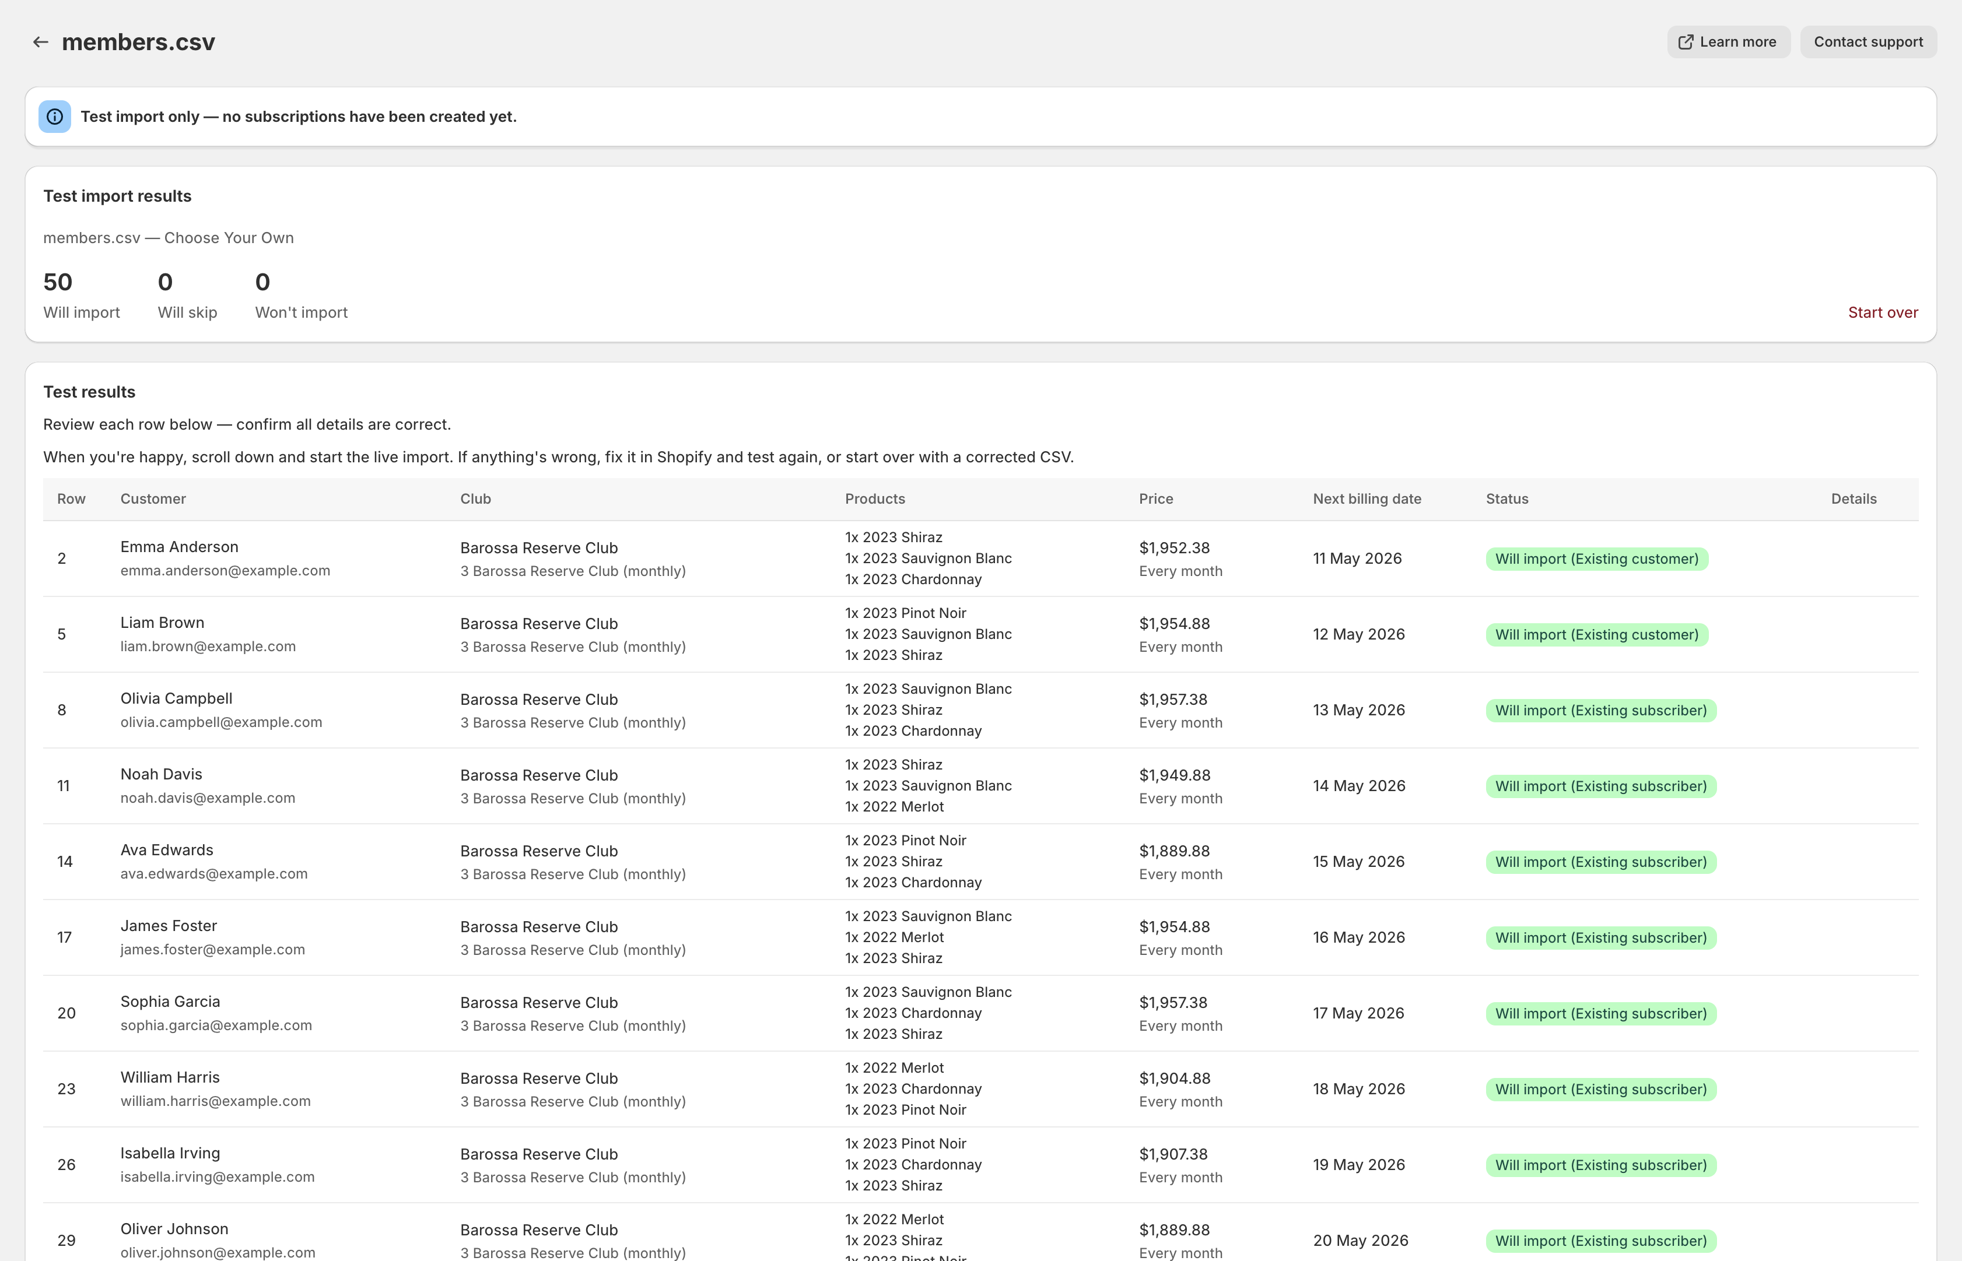Click the $1,949.88 price value
This screenshot has height=1261, width=1962.
tap(1174, 775)
